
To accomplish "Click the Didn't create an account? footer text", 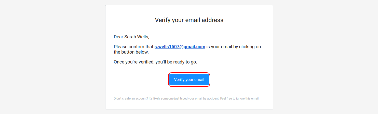I will click(130, 99).
